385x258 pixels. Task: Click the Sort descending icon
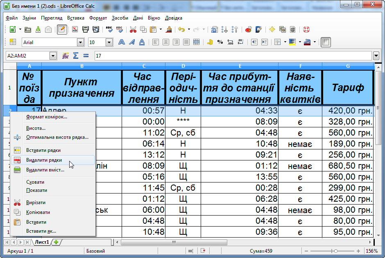[235, 30]
